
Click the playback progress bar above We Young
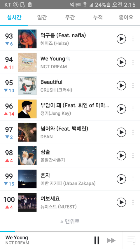(70, 231)
